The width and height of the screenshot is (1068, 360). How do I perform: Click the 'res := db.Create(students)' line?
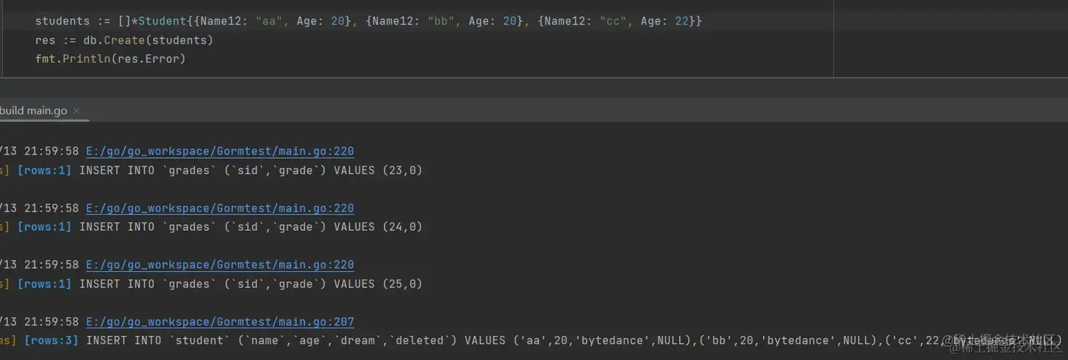coord(124,40)
